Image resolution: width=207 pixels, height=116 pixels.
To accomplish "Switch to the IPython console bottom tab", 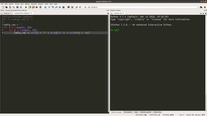I will coord(116,112).
